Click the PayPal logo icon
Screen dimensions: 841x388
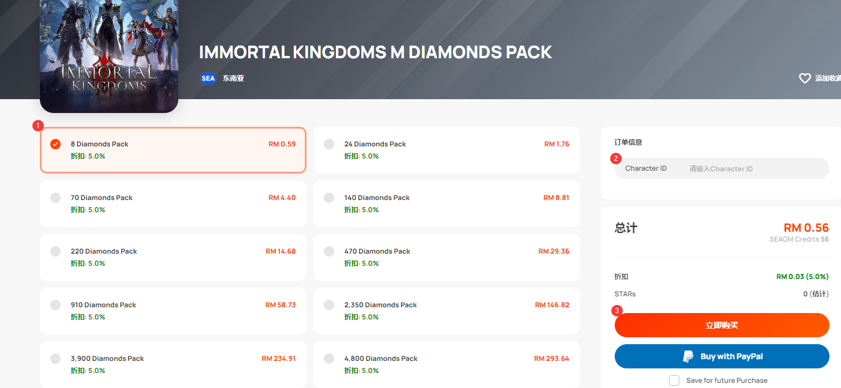click(x=688, y=356)
